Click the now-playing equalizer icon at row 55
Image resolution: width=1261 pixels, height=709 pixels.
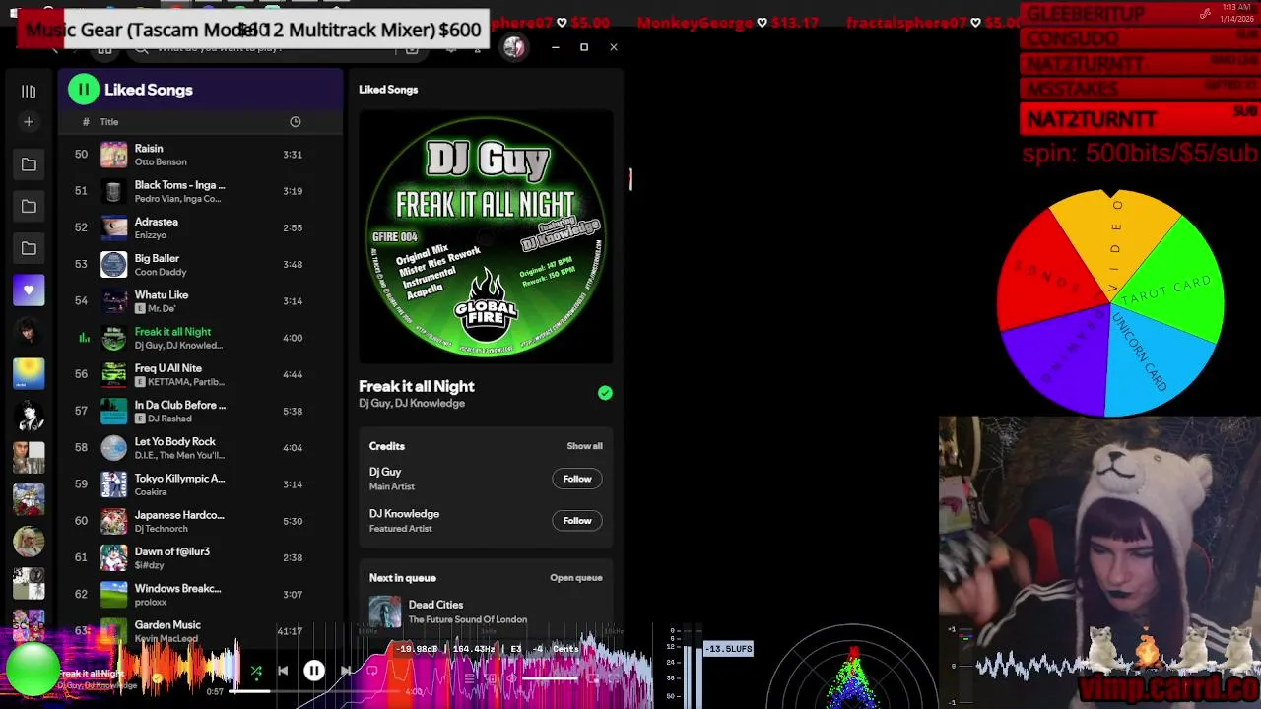pyautogui.click(x=84, y=338)
